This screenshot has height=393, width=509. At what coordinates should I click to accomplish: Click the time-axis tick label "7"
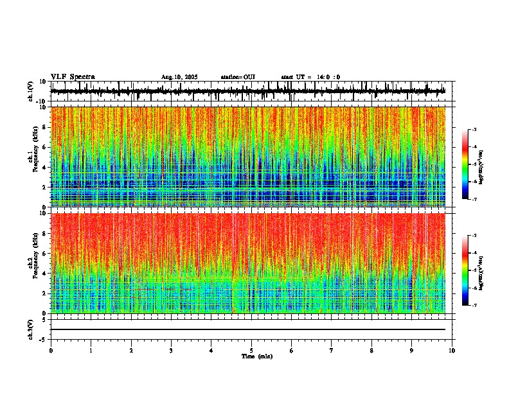(x=332, y=351)
